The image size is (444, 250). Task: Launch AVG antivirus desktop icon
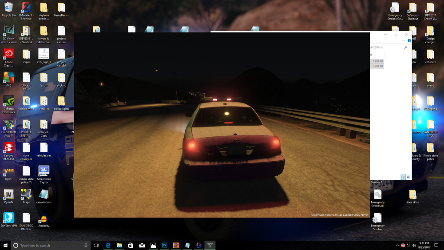pyautogui.click(x=9, y=79)
